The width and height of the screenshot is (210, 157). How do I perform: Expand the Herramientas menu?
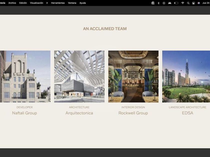(x=58, y=3)
